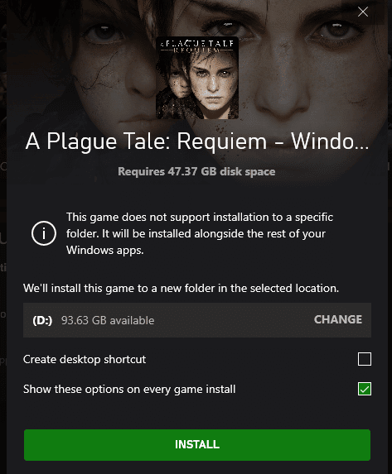Image resolution: width=392 pixels, height=474 pixels.
Task: Click the Create desktop shortcut label
Action: 85,359
